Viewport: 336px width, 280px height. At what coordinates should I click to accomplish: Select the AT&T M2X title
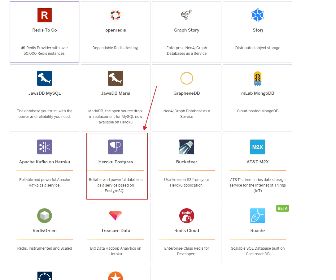(258, 162)
